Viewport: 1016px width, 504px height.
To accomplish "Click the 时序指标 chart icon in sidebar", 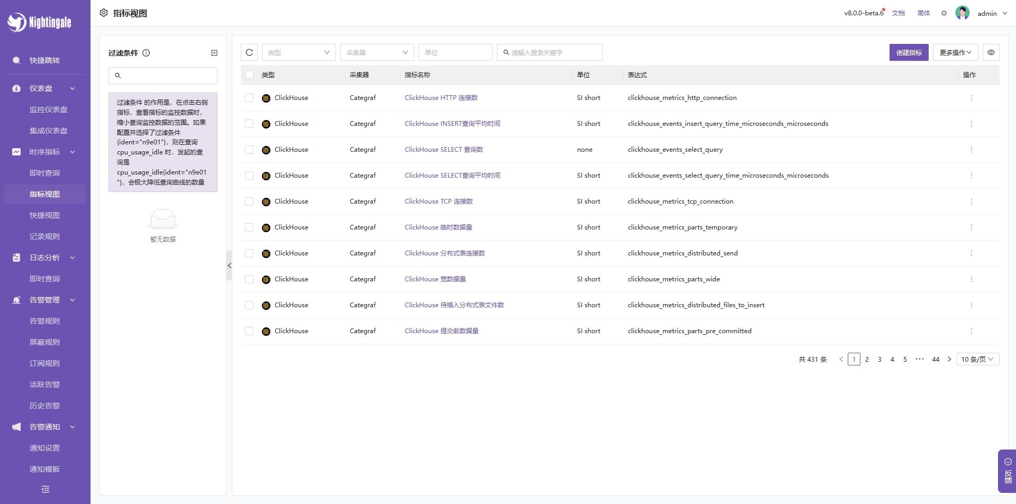I will click(16, 152).
